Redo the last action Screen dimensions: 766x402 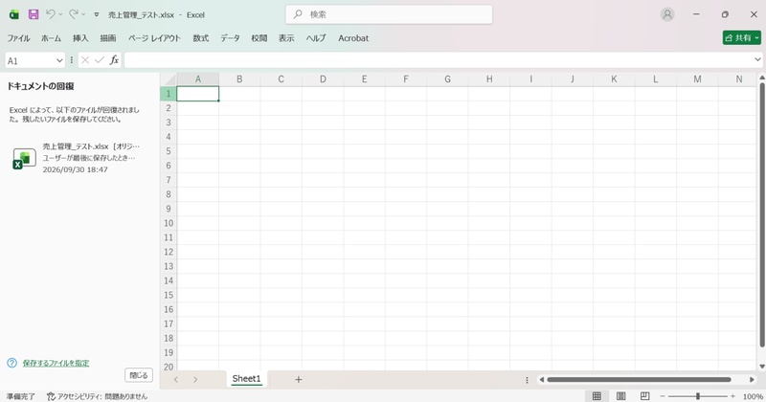point(74,14)
